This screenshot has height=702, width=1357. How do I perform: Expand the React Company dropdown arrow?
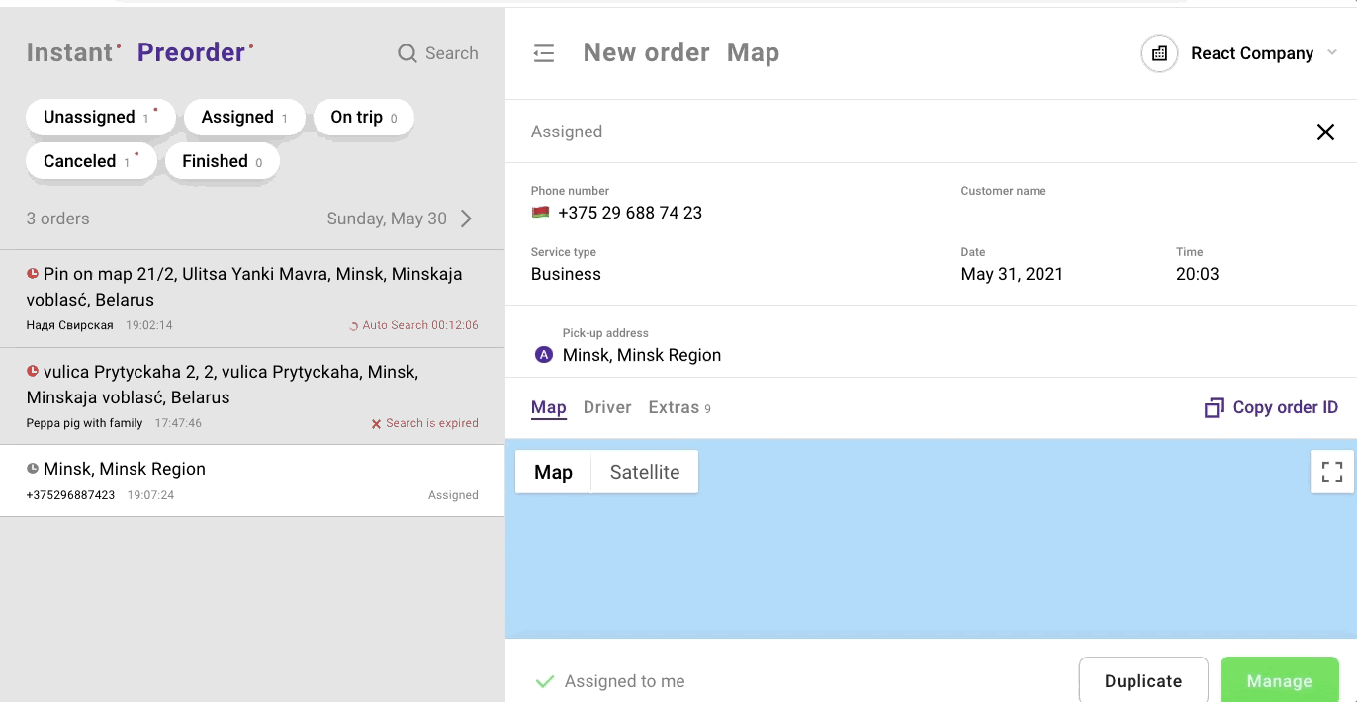(1332, 53)
